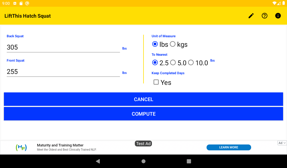The width and height of the screenshot is (287, 168).
Task: Focus the Back Squat field showing 305
Action: pos(63,47)
